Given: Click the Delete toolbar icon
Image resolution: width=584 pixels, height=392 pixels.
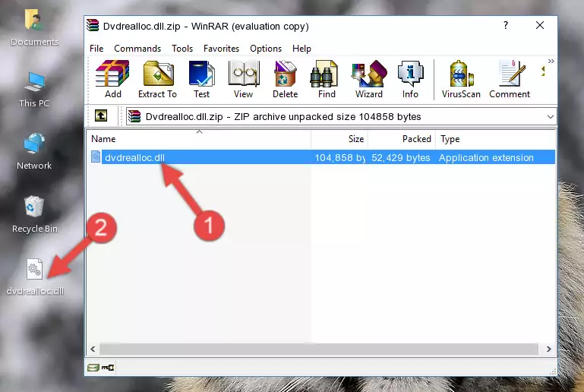Looking at the screenshot, I should (285, 79).
